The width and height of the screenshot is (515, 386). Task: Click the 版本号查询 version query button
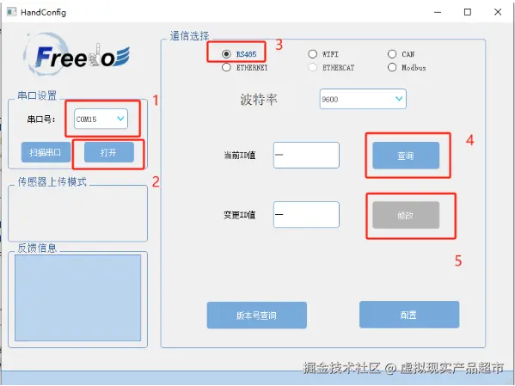coord(257,316)
